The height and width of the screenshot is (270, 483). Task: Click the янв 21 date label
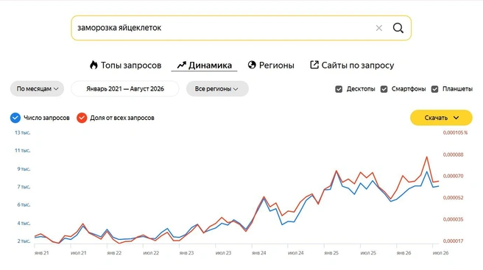41,253
